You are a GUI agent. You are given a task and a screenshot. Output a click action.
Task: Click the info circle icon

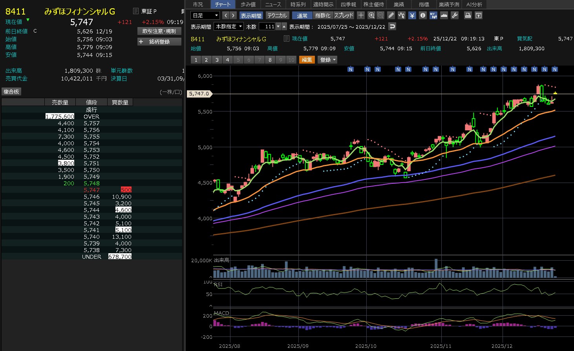(422, 15)
